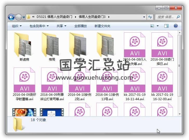Click the vertical scrollbar down arrow
The image size is (189, 140).
179,114
